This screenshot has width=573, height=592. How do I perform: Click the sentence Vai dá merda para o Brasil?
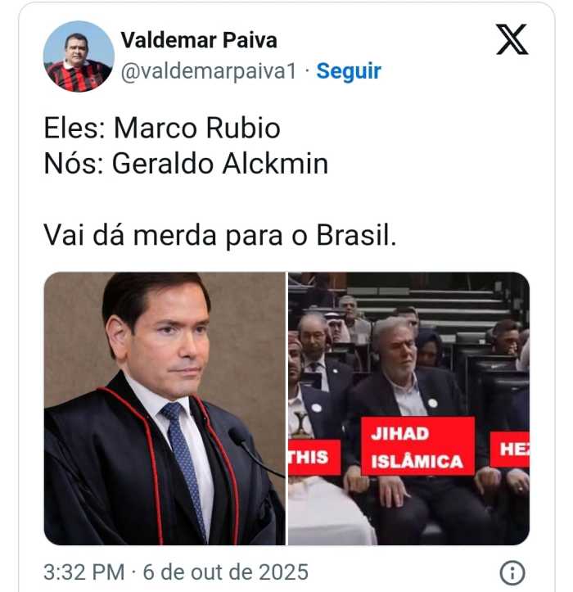[220, 236]
